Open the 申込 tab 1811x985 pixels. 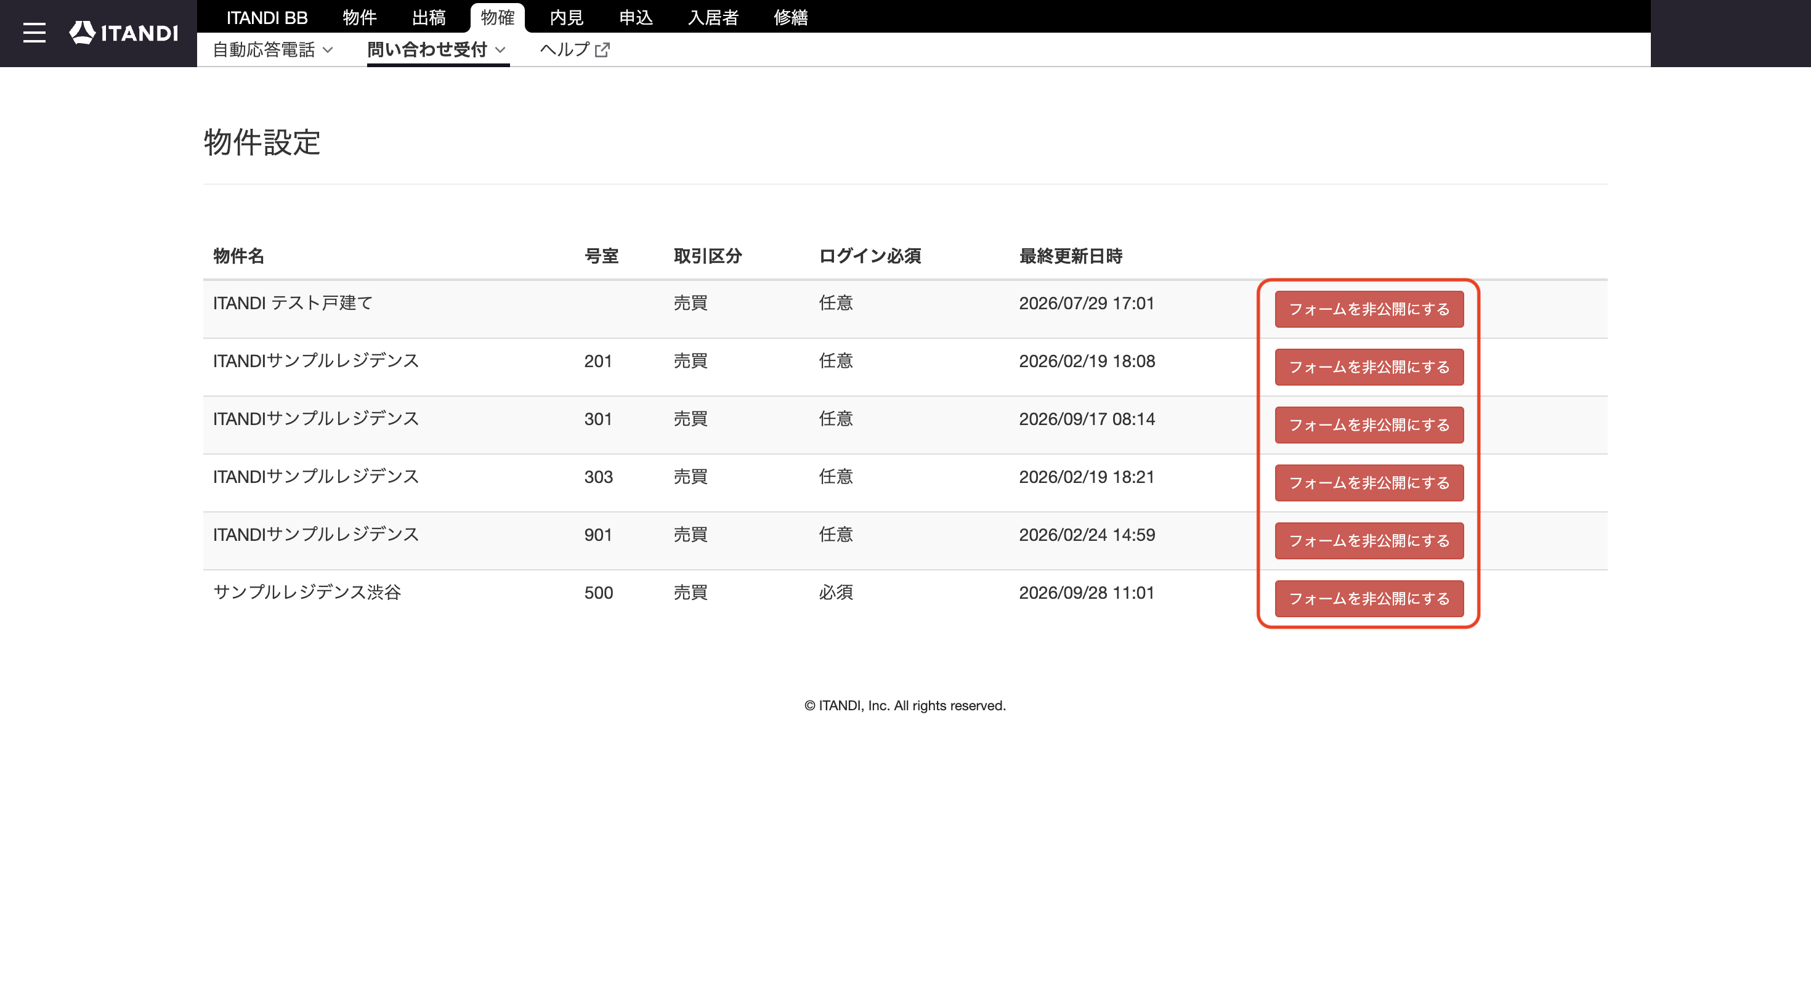[636, 18]
